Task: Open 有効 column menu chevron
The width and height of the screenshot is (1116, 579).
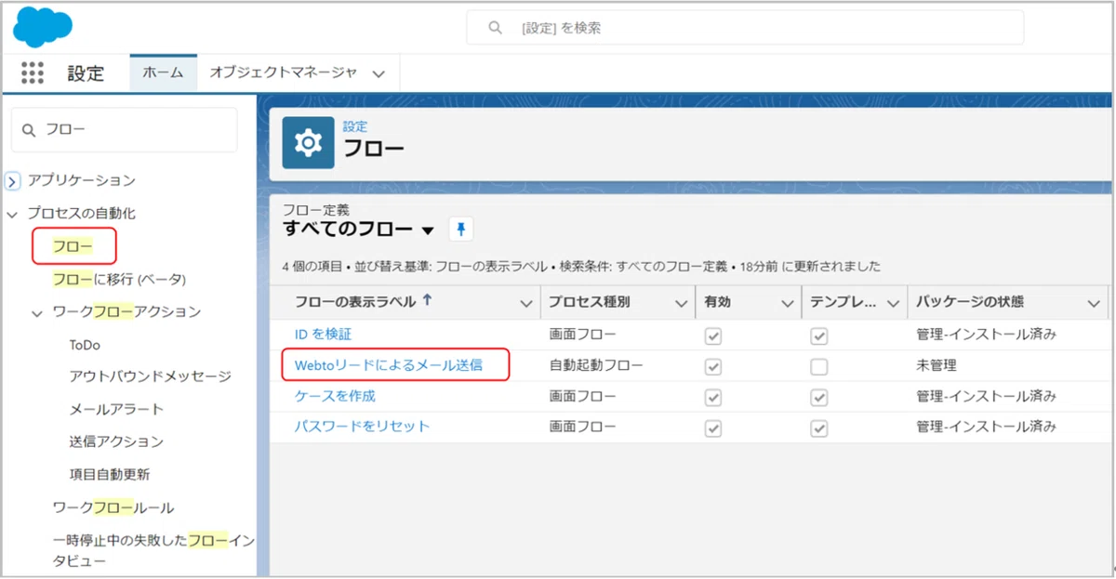Action: pos(786,302)
